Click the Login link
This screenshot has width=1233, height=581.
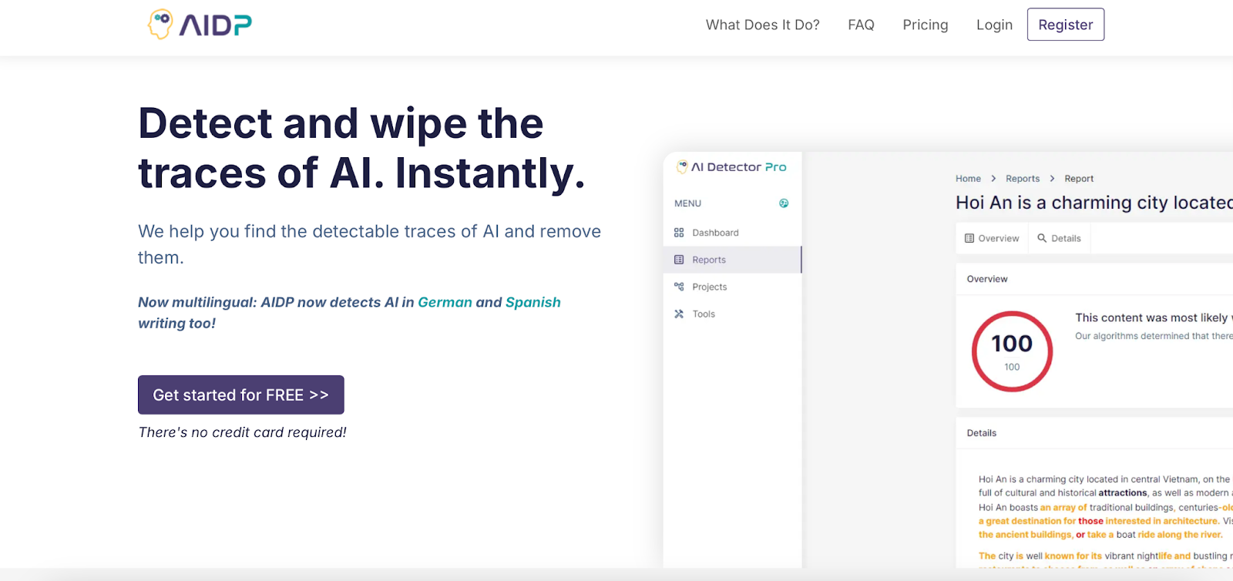pos(994,25)
